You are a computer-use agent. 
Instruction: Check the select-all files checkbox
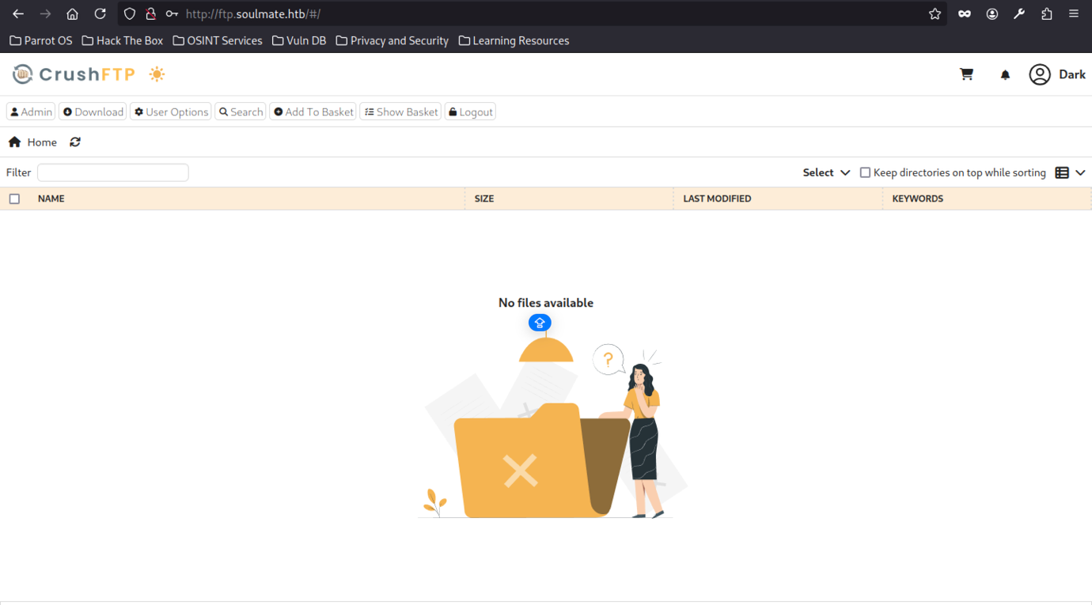pos(14,199)
